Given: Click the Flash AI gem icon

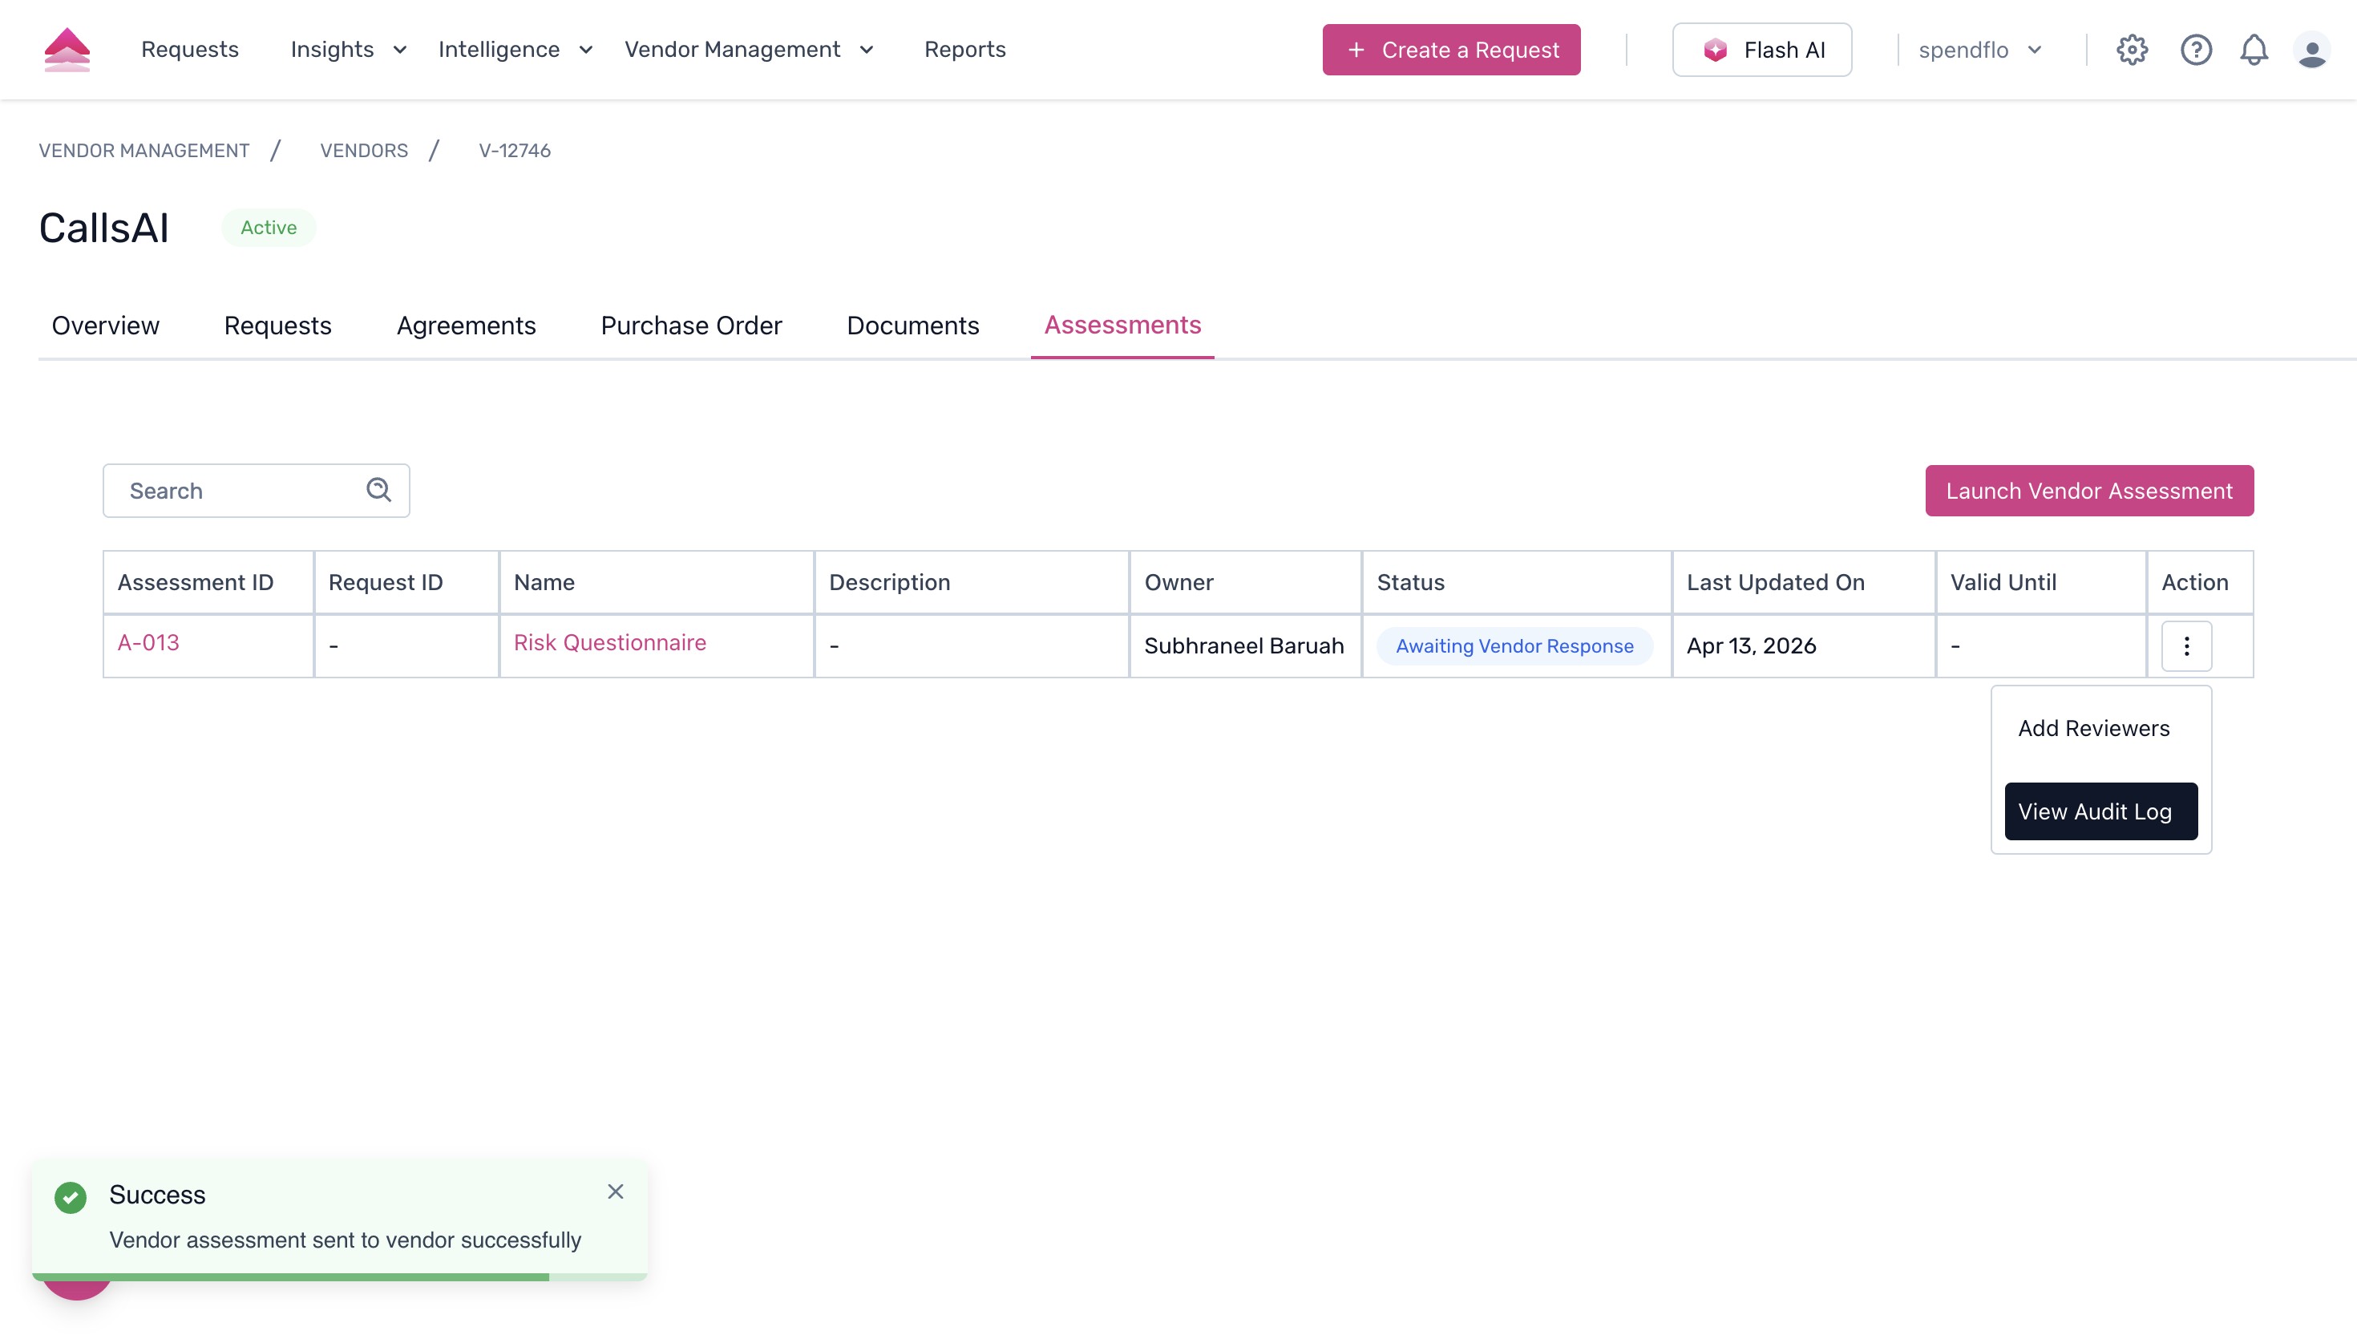Looking at the screenshot, I should point(1717,50).
